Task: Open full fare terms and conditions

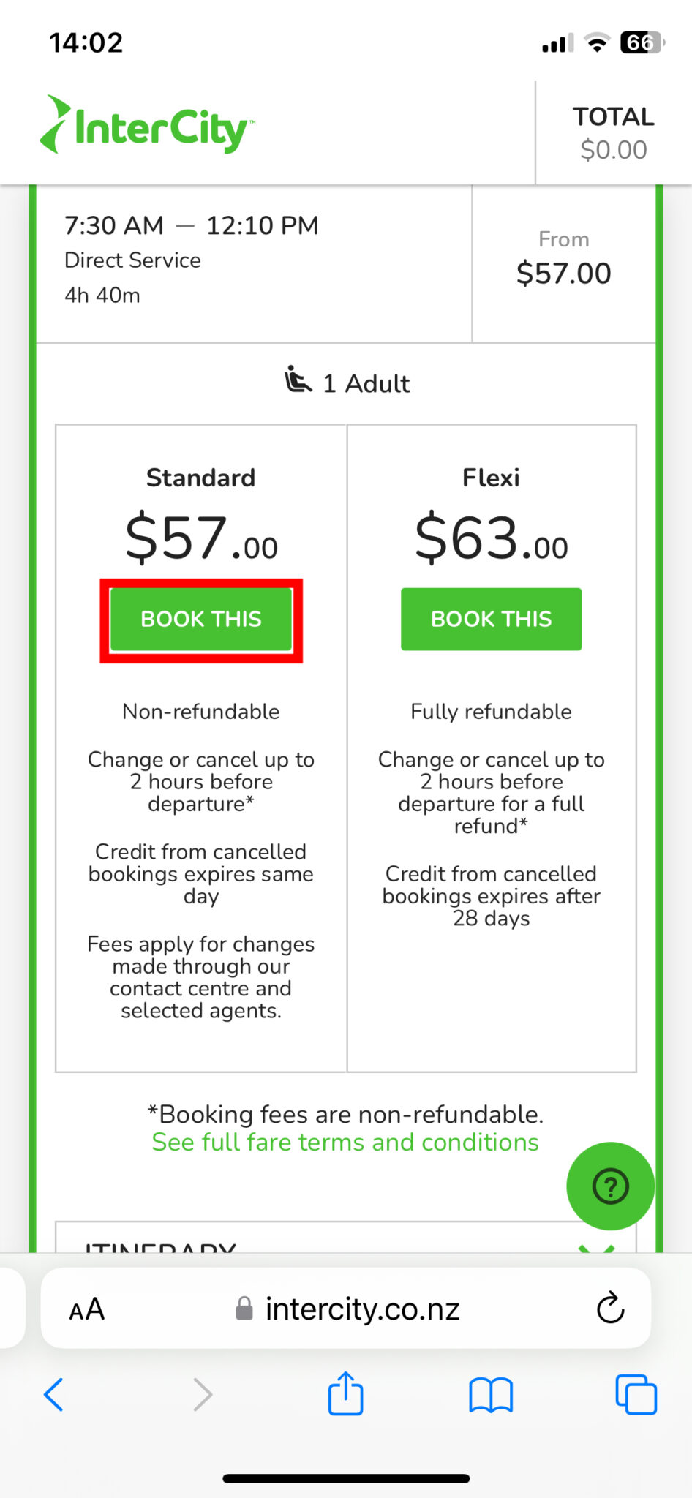Action: tap(345, 1143)
